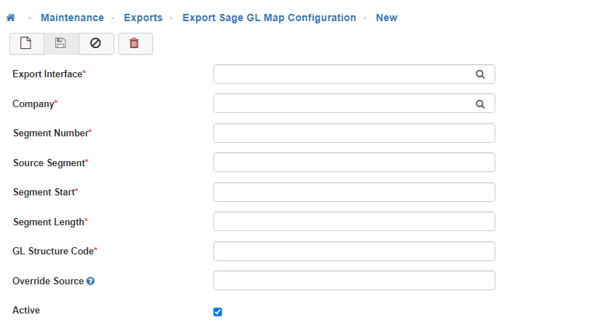The height and width of the screenshot is (331, 590).
Task: Click into the Company lookup field
Action: [342, 104]
